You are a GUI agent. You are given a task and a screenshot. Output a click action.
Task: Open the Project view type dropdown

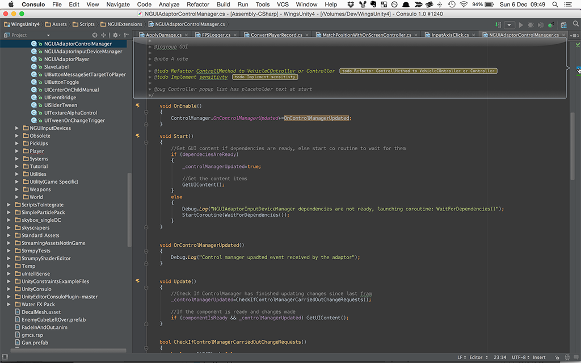[48, 35]
